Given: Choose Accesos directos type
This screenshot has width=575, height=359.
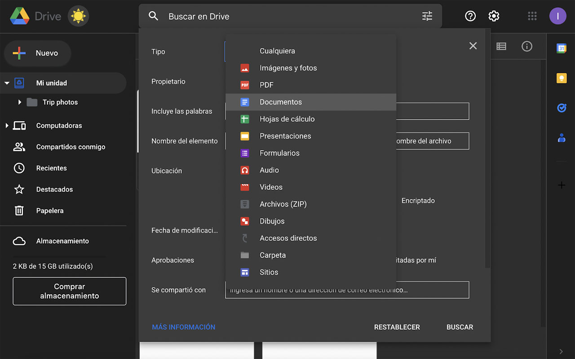Looking at the screenshot, I should pos(311,239).
